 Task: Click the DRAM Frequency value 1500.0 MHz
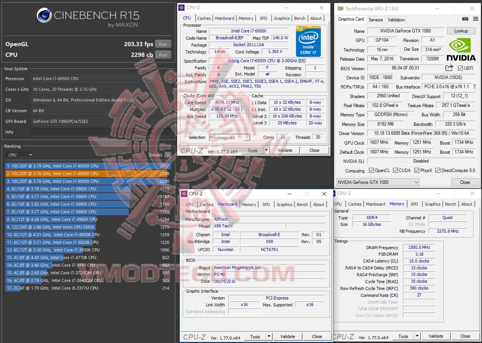click(x=419, y=248)
